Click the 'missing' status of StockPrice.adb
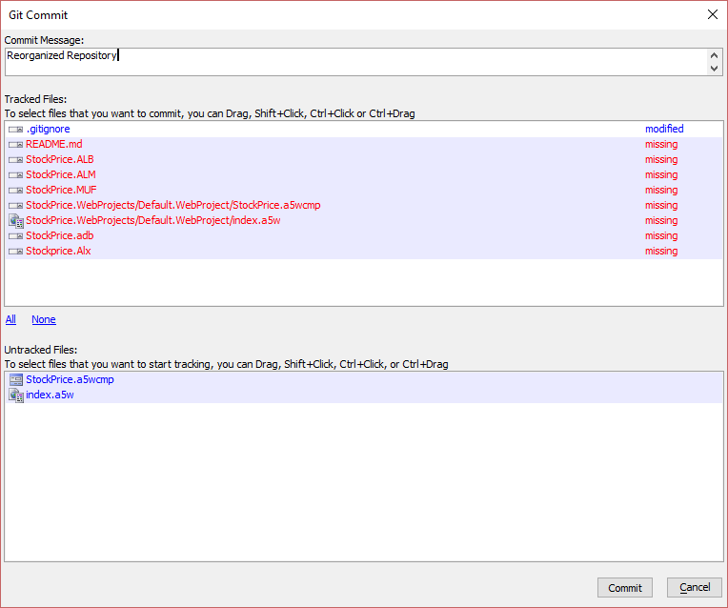The height and width of the screenshot is (608, 728). (x=661, y=235)
